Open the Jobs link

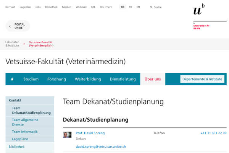(38, 7)
